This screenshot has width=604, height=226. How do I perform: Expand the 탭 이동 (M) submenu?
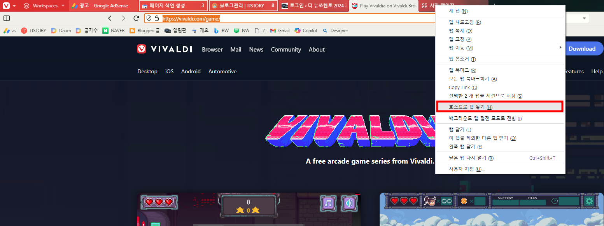click(x=500, y=48)
